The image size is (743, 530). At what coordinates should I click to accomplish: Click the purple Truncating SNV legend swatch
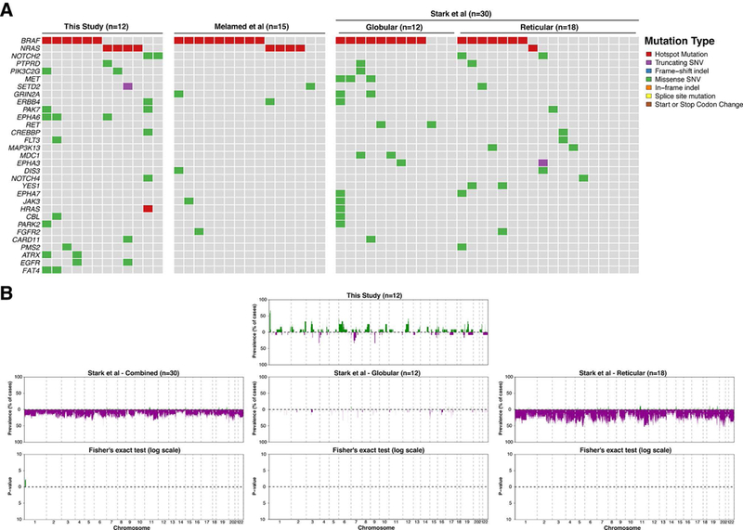coord(648,62)
